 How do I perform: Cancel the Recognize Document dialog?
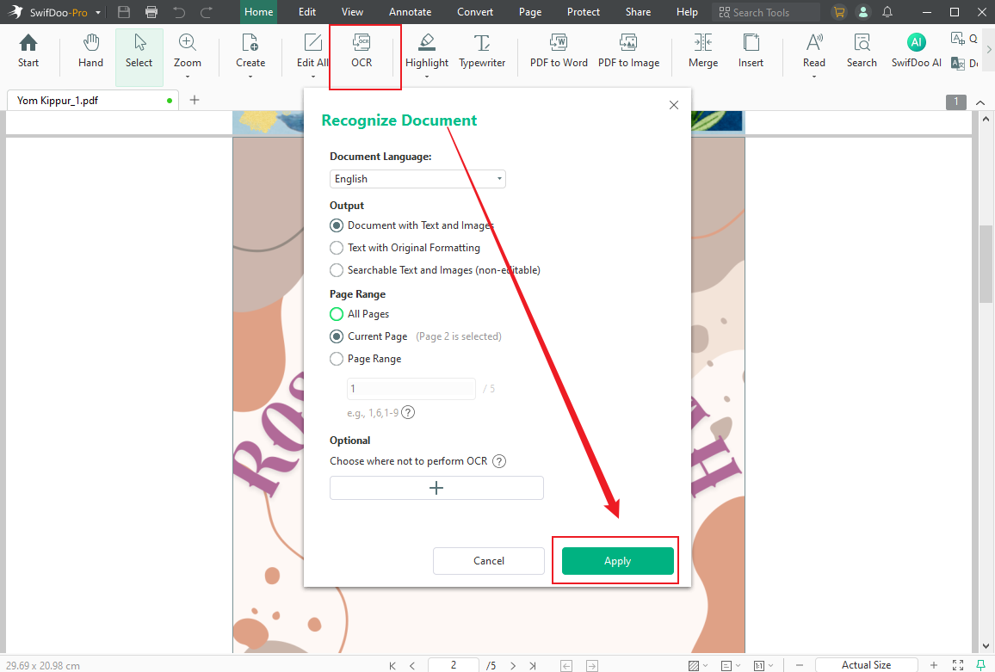point(488,560)
